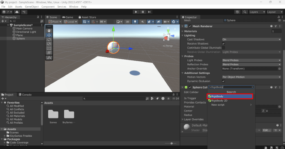This screenshot has width=285, height=149.
Task: Select the Move tool in Scene
Action: [49, 35]
